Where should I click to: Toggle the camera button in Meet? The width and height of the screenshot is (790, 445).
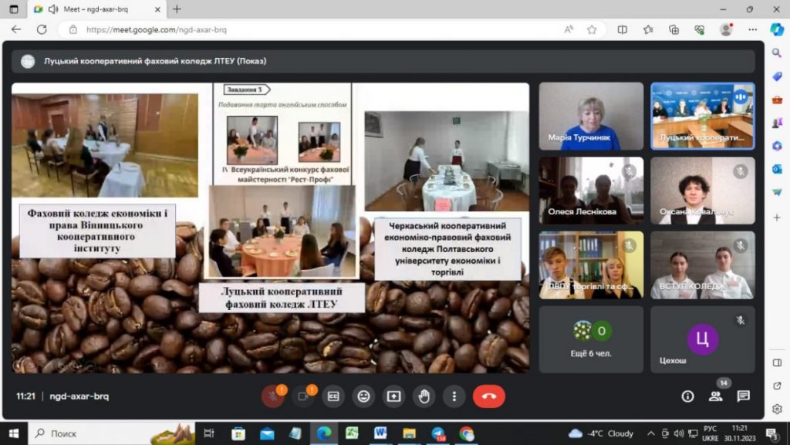[303, 396]
